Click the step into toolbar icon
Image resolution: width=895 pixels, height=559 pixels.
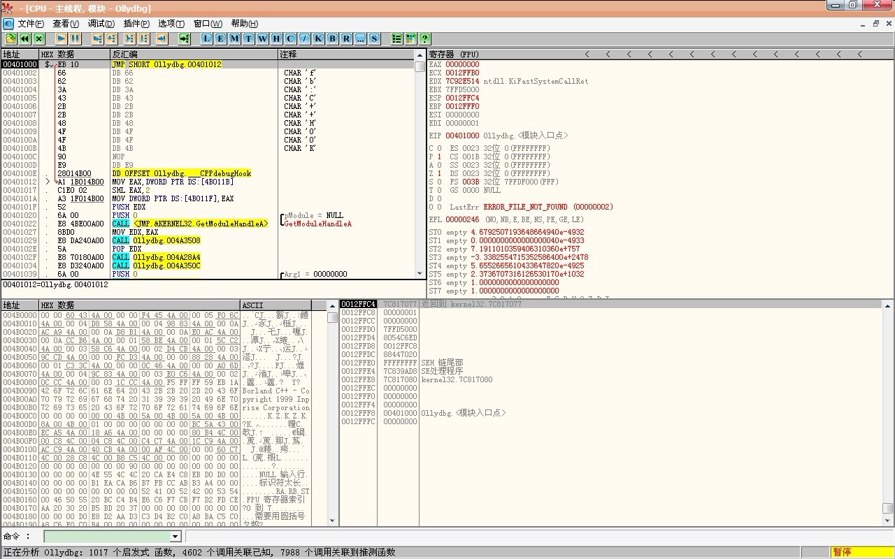click(x=97, y=38)
